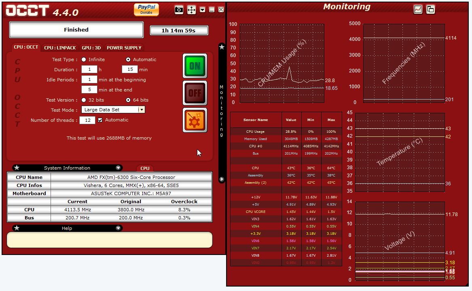
Task: Click the star atop the Monitoring sidebar
Action: 222,47
